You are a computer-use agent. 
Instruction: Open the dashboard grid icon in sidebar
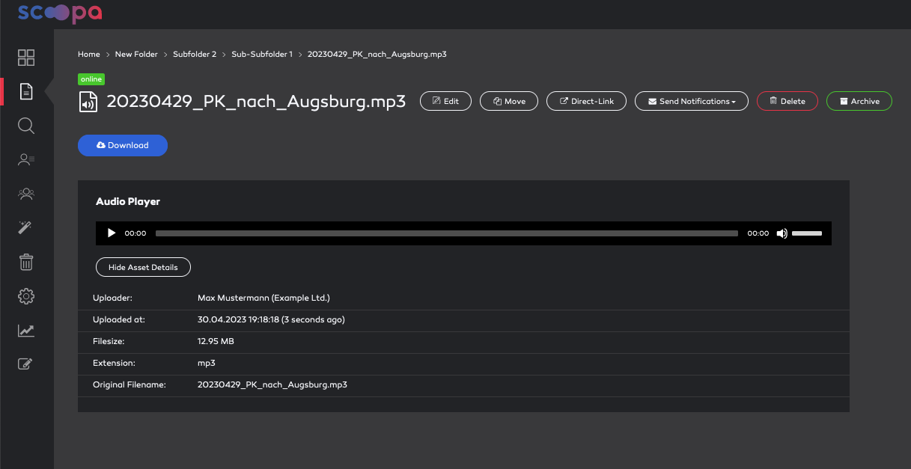click(26, 58)
